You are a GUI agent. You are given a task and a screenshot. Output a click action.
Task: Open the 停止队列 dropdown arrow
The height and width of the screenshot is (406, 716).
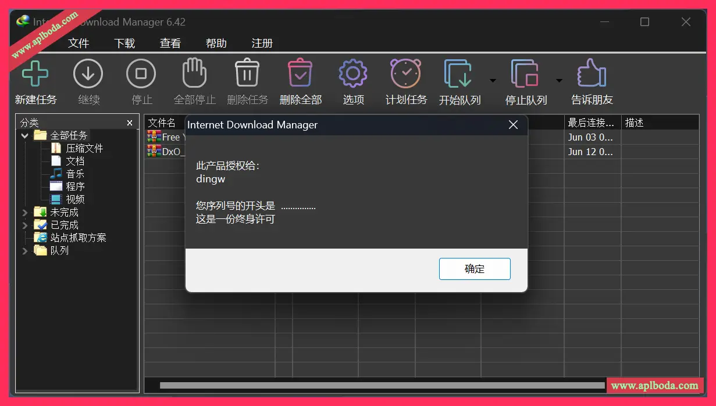pos(559,81)
